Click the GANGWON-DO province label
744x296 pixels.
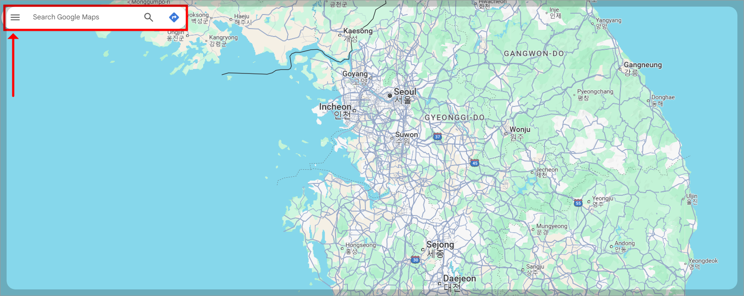[x=534, y=54]
